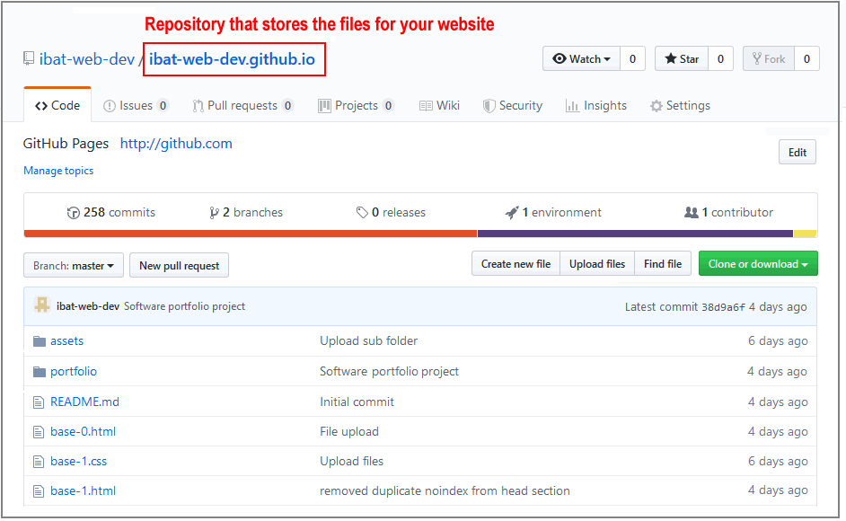View the 258 commits list

click(x=111, y=213)
